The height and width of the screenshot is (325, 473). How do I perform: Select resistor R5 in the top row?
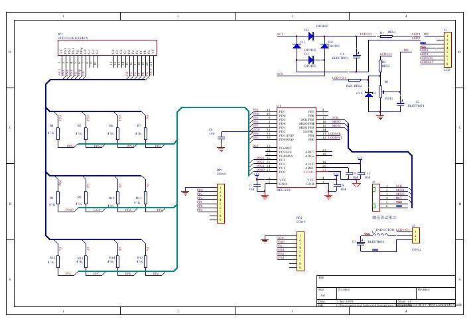[x=86, y=133]
